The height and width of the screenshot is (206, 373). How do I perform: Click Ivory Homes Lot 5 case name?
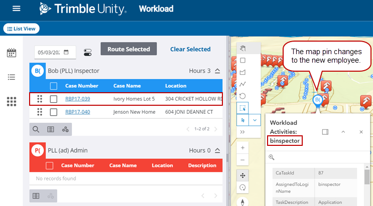[x=134, y=99]
